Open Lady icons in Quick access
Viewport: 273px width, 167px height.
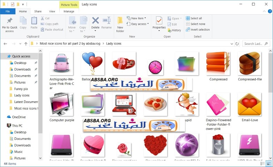tap(22, 95)
